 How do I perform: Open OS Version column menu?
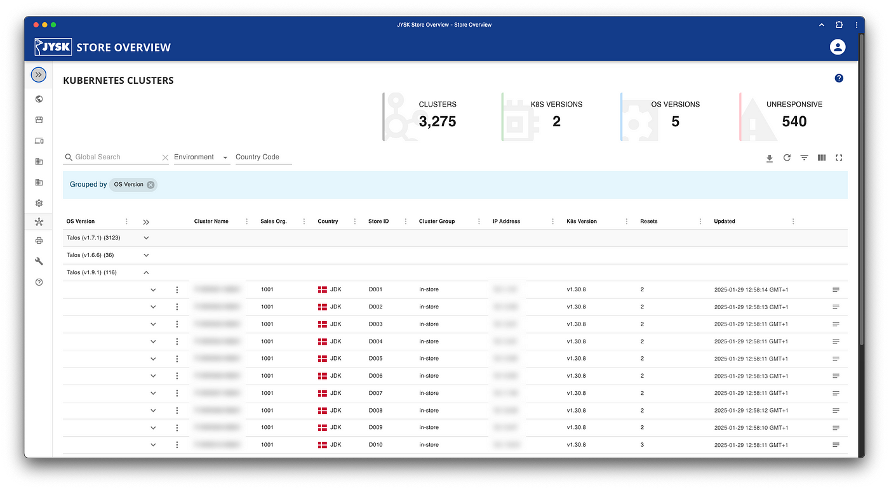point(126,222)
